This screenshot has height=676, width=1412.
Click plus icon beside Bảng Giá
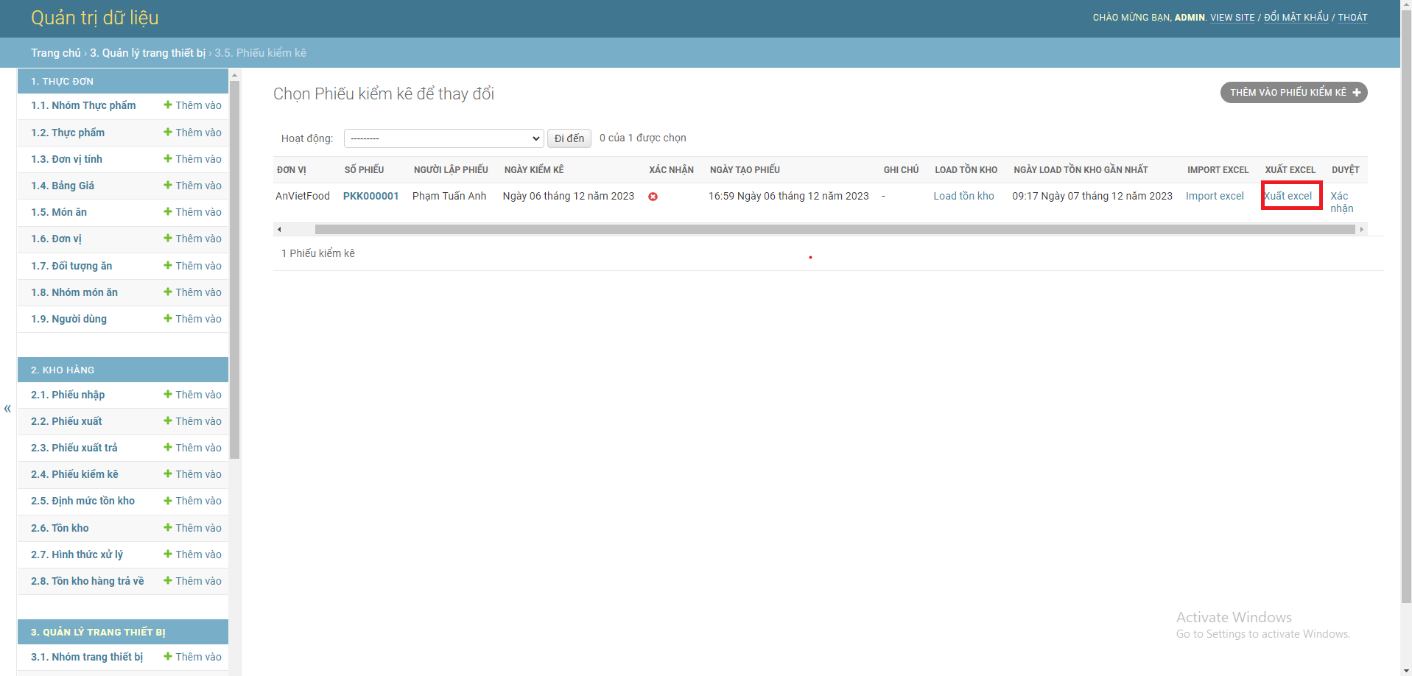click(x=168, y=186)
